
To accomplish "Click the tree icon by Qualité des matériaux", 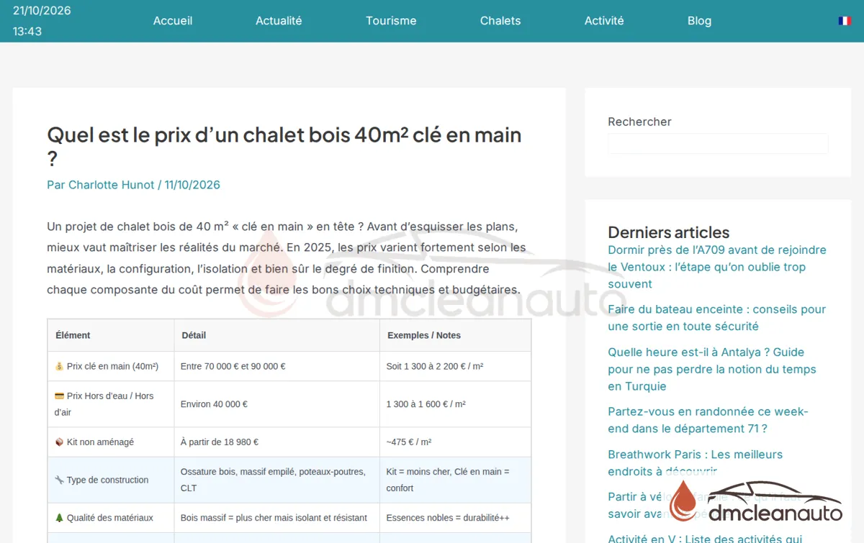I will tap(60, 517).
